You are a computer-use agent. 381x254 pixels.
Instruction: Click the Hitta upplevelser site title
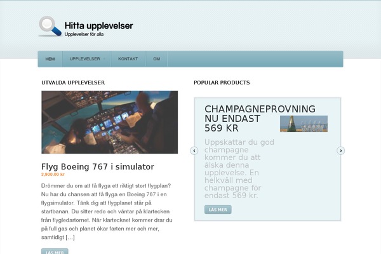coord(99,25)
